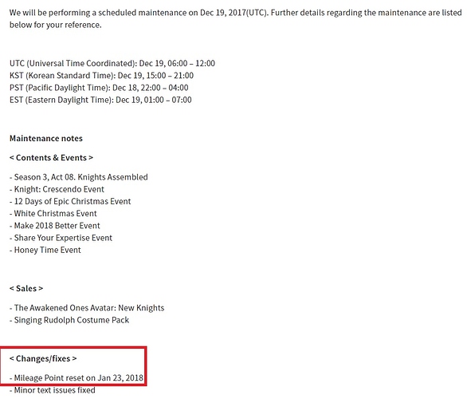Click Singing Rudolph Costume Pack entry

pyautogui.click(x=69, y=320)
